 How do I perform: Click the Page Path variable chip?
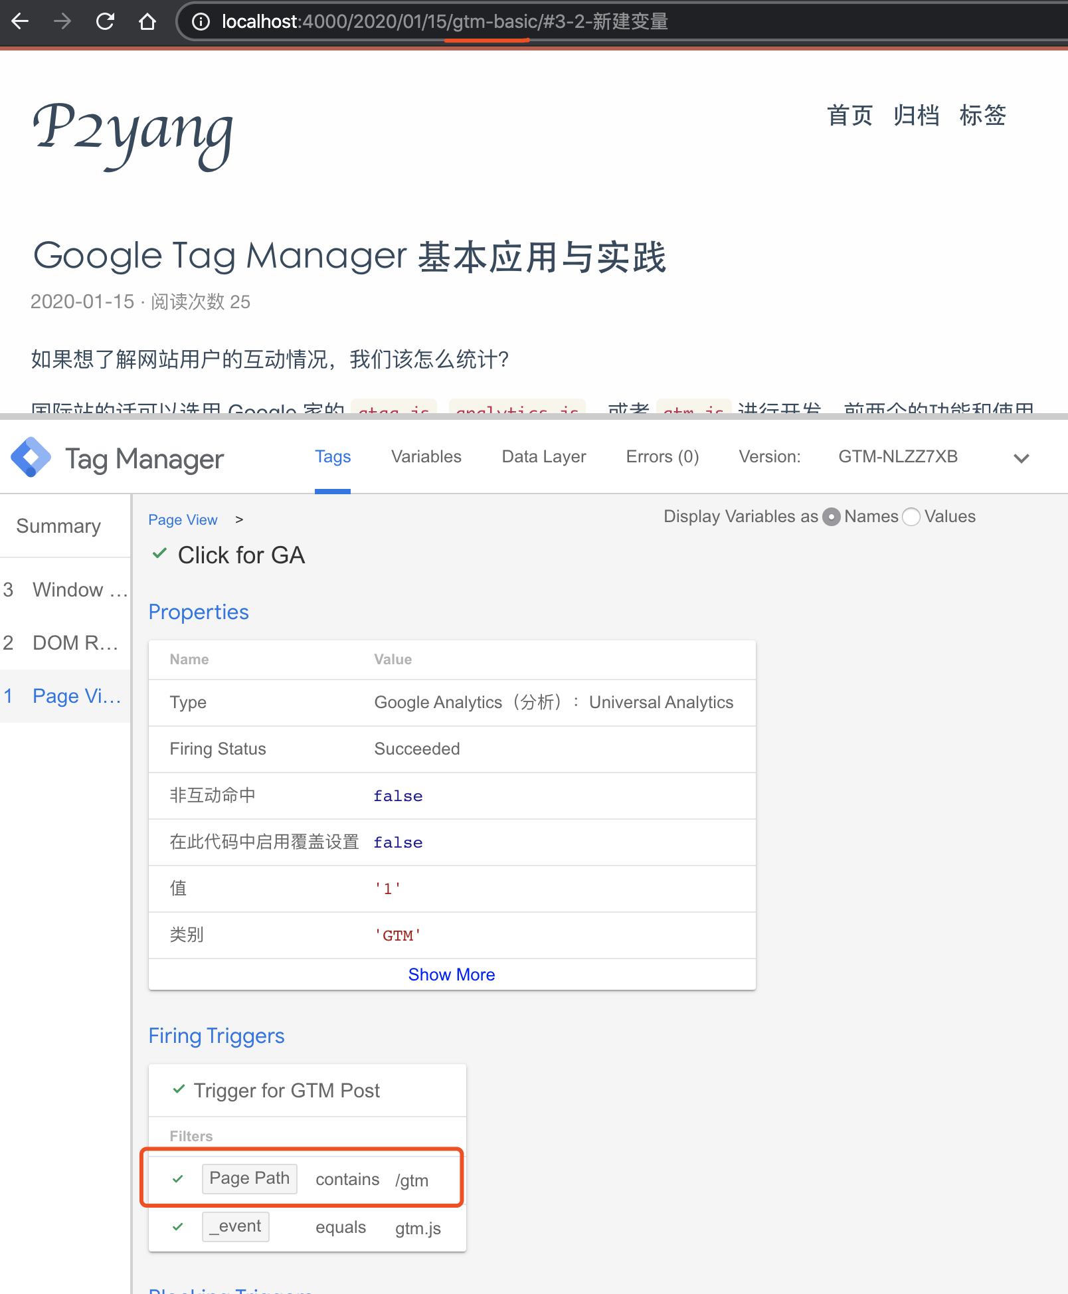(250, 1178)
